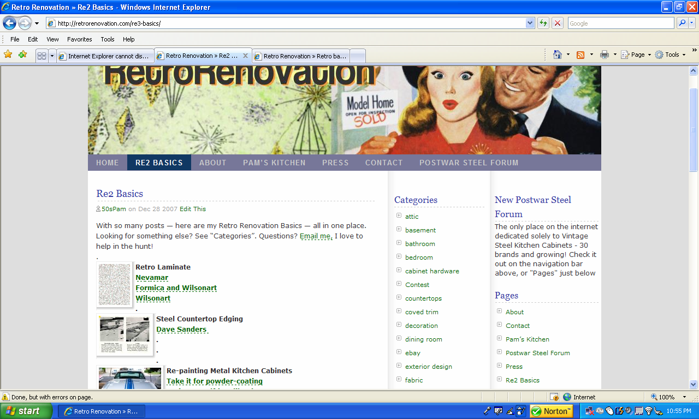Click the ABOUT navigation item
The height and width of the screenshot is (419, 699).
click(x=212, y=163)
